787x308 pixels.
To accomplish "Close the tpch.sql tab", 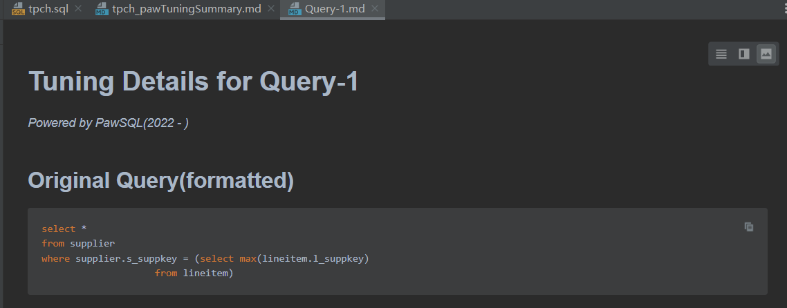I will pyautogui.click(x=78, y=9).
